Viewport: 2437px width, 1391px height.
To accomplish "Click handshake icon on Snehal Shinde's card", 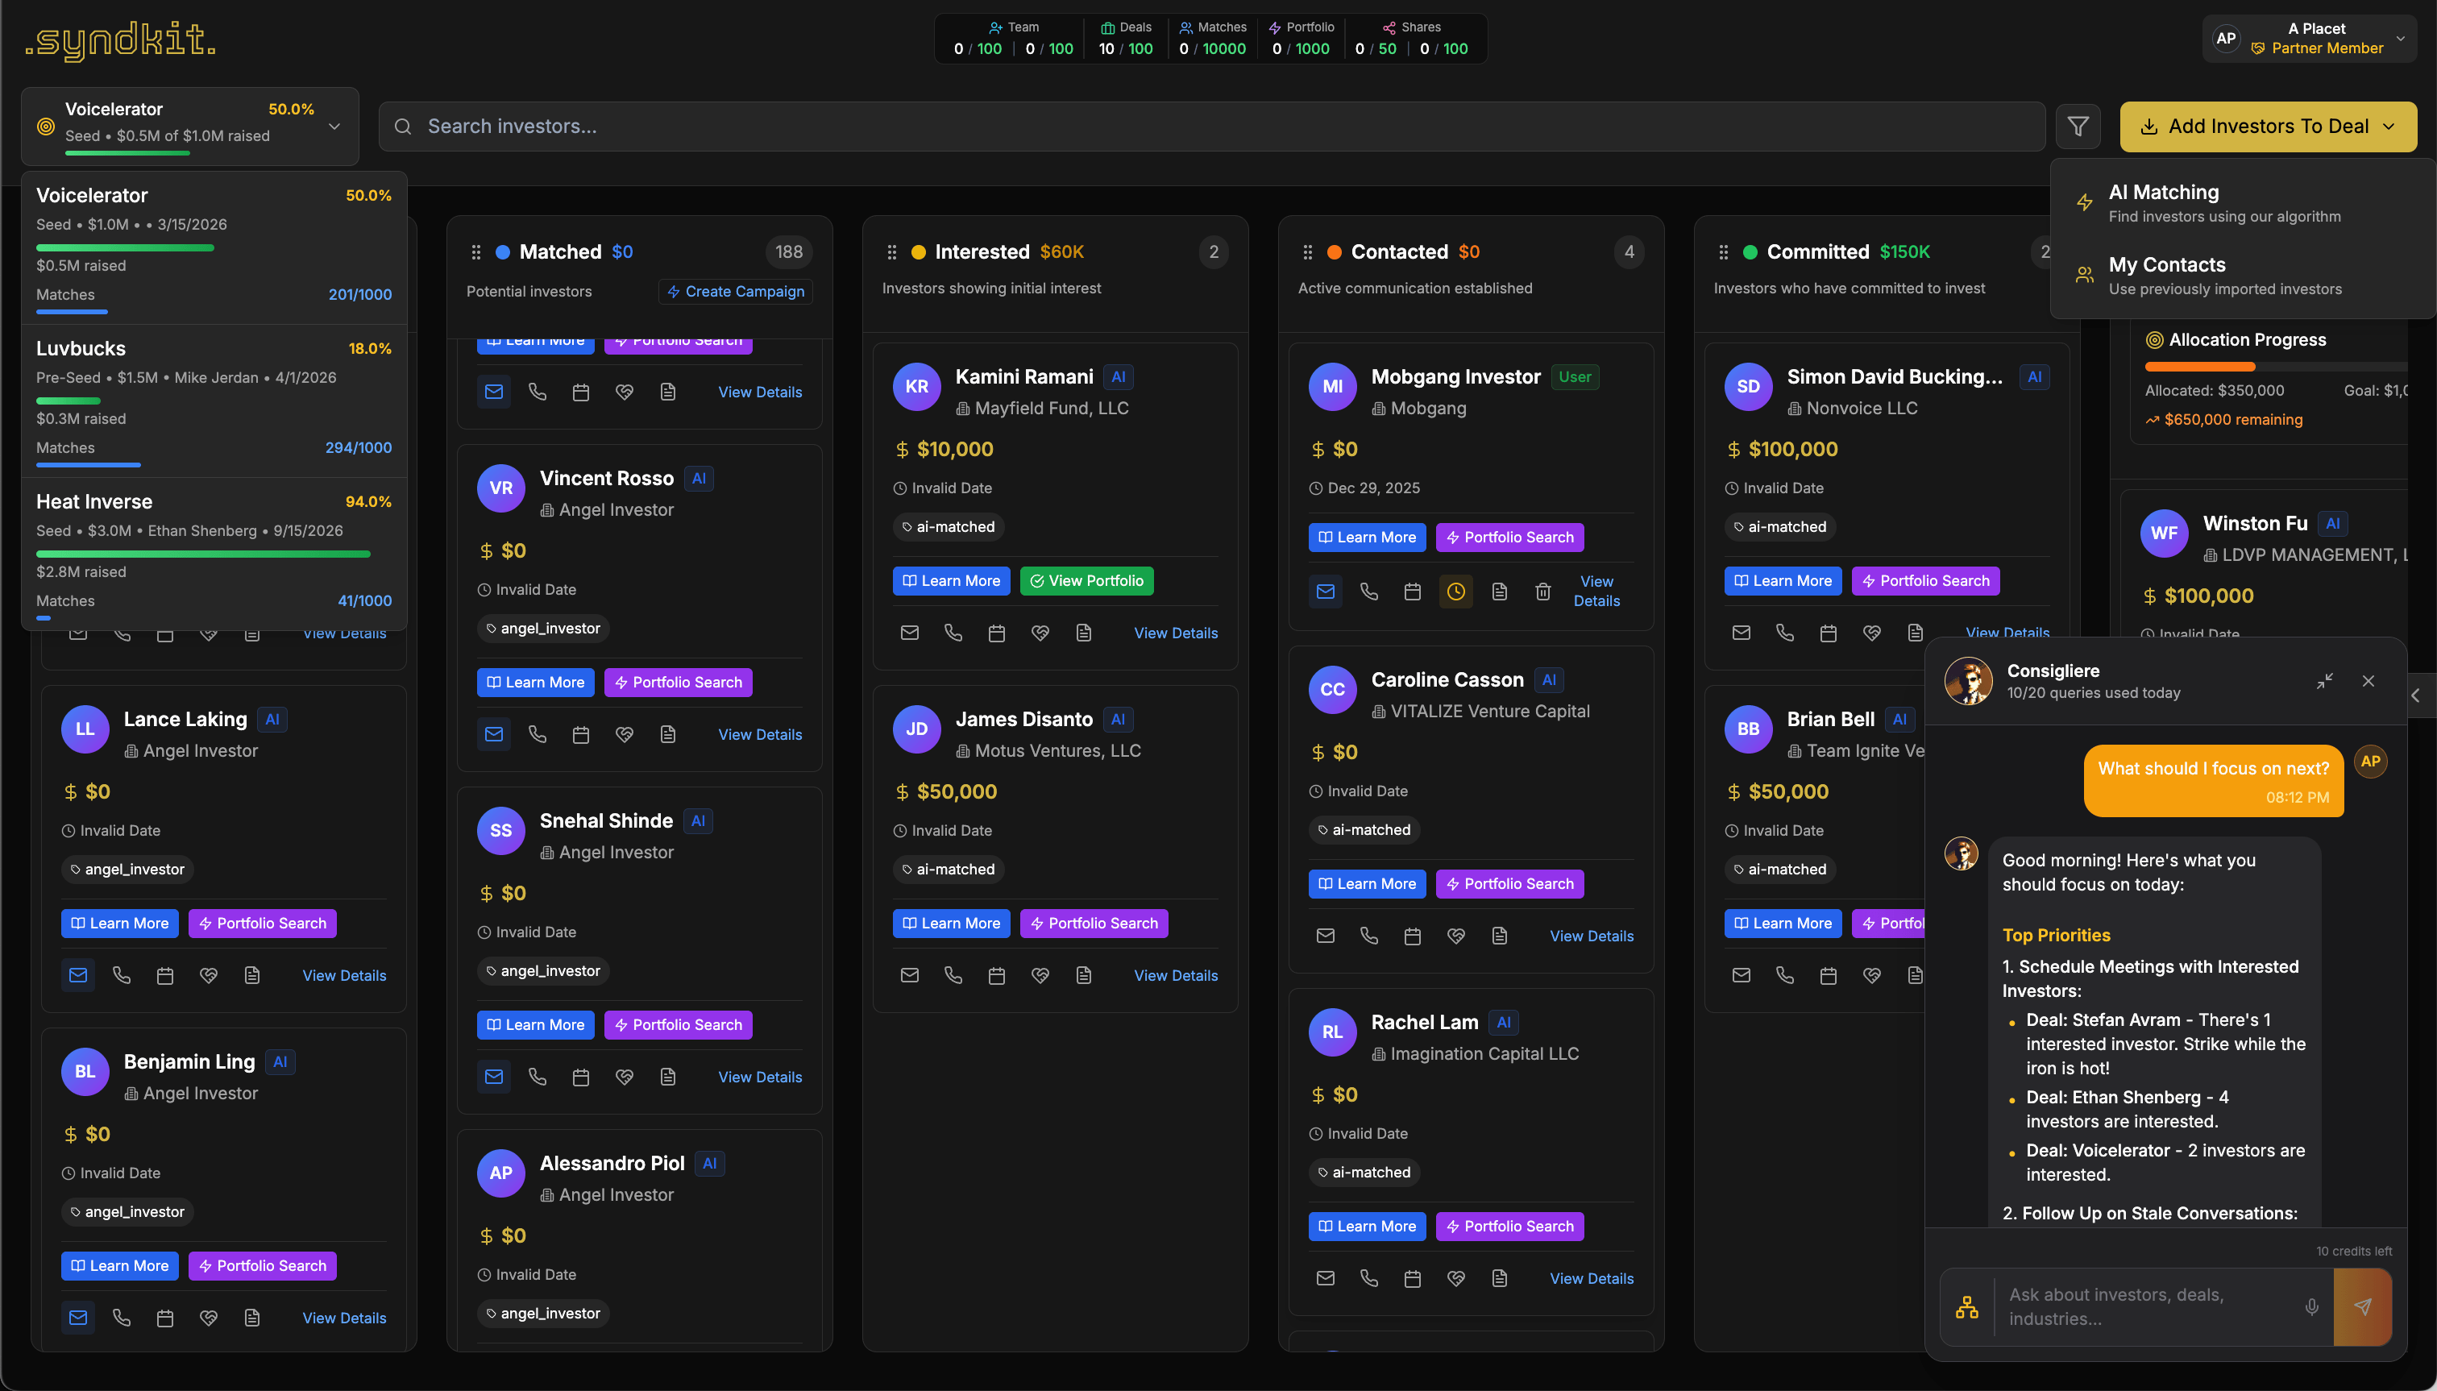I will coord(624,1077).
